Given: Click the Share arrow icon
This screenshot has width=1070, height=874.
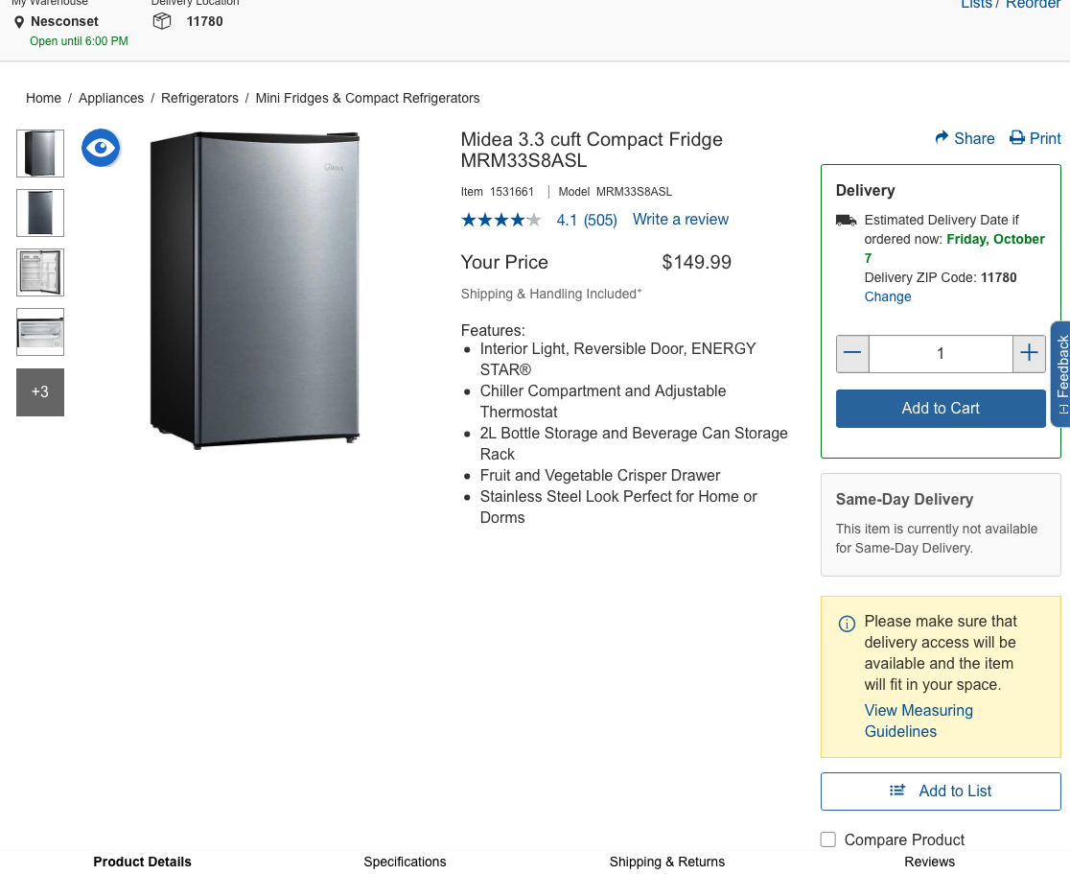Looking at the screenshot, I should coord(942,138).
